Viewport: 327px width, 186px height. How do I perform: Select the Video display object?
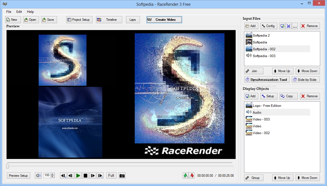[278, 126]
